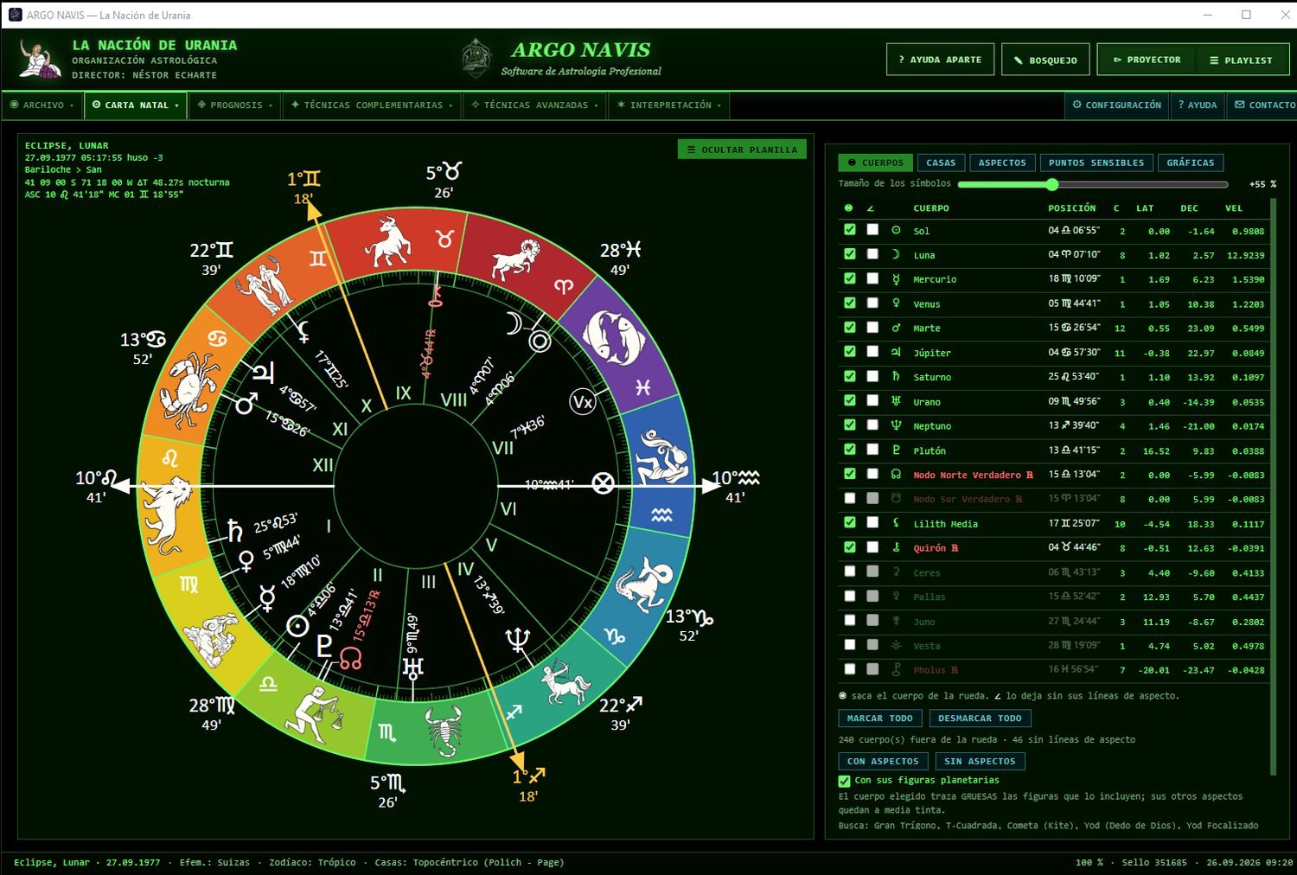Click the Desmarcar Todo button
1297x875 pixels.
(980, 719)
